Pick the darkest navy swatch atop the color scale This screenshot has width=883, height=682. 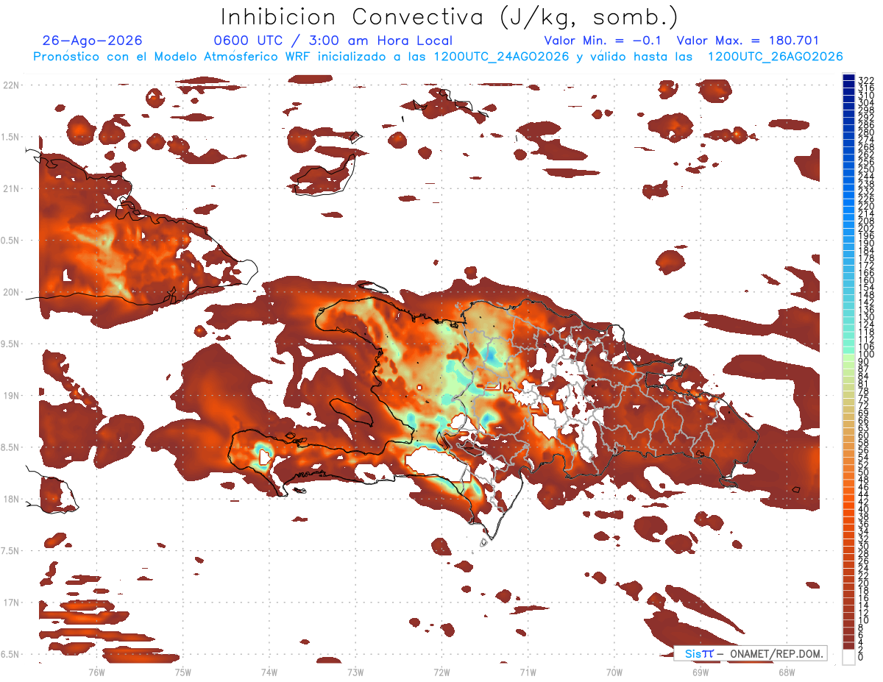point(848,77)
